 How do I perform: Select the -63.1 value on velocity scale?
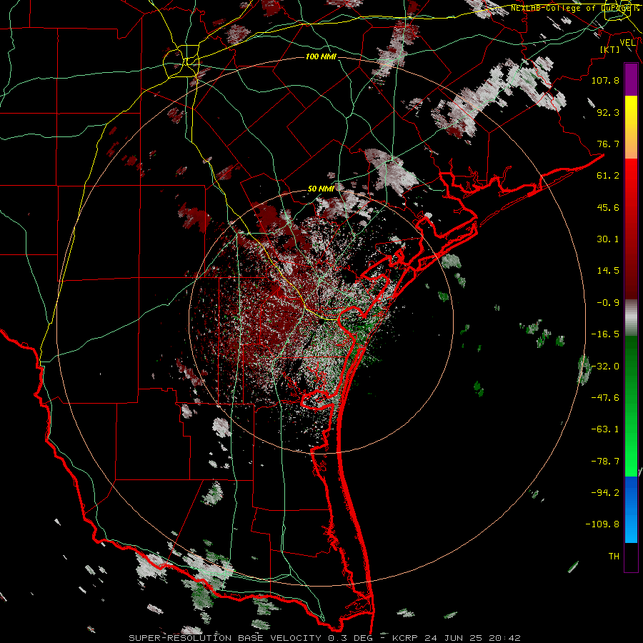tap(605, 429)
